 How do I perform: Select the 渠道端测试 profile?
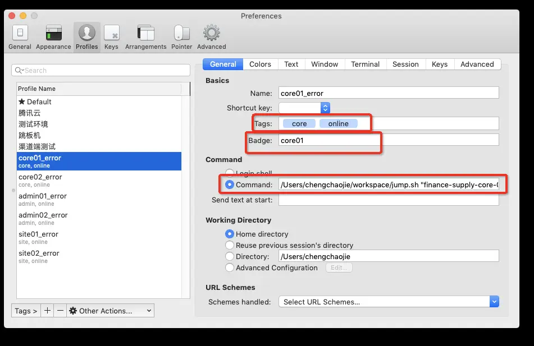(x=99, y=146)
